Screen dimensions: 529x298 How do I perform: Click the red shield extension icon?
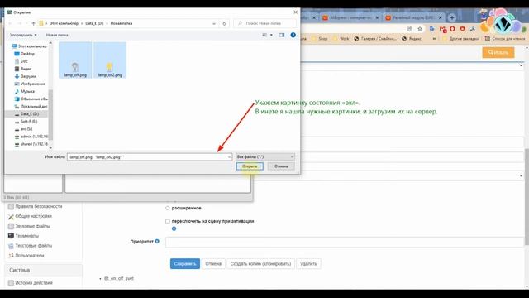click(x=463, y=29)
